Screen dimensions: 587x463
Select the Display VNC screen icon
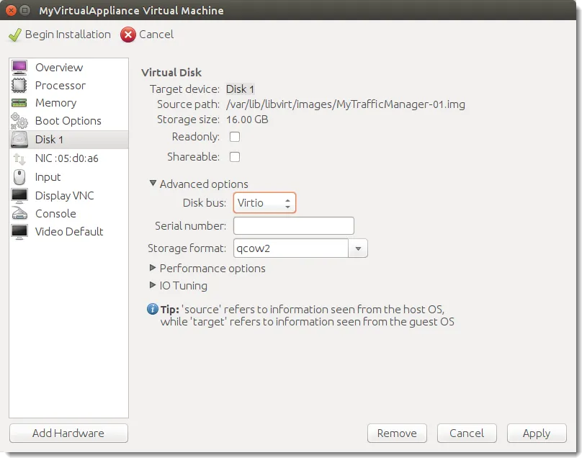click(19, 195)
